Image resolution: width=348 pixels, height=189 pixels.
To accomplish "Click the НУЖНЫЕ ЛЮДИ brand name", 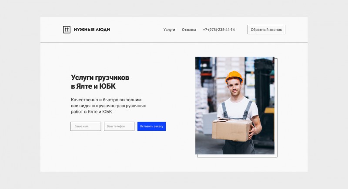I will tap(92, 30).
